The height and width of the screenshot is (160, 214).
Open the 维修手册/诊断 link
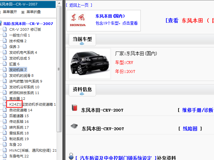[198, 110]
